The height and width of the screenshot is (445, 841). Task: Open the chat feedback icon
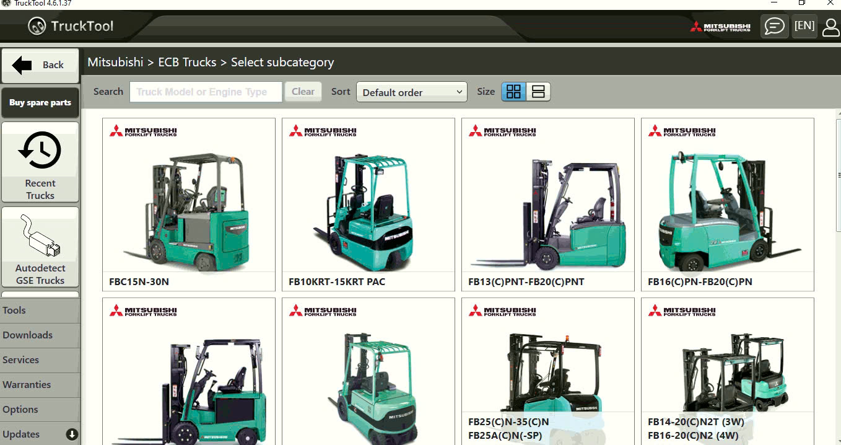[x=774, y=26]
